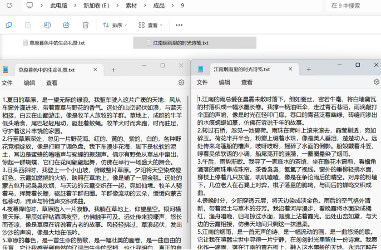Maximize the right Notepad window
This screenshot has height=250, width=381.
coord(358,65)
